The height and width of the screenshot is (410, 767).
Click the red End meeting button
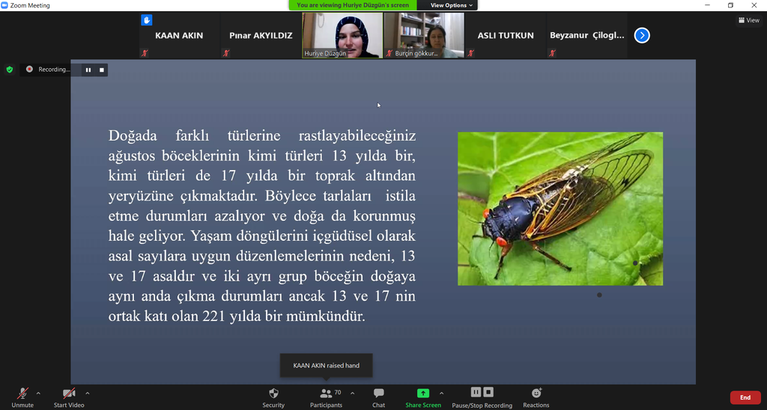click(x=745, y=397)
